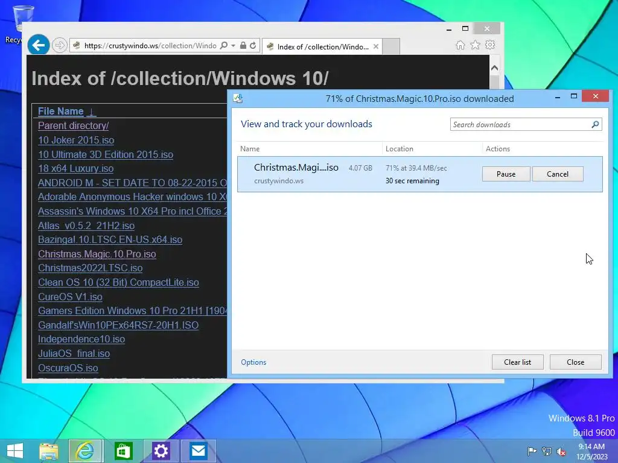Open the '10 Joker 2015.iso' link
The height and width of the screenshot is (463, 618).
click(x=76, y=140)
